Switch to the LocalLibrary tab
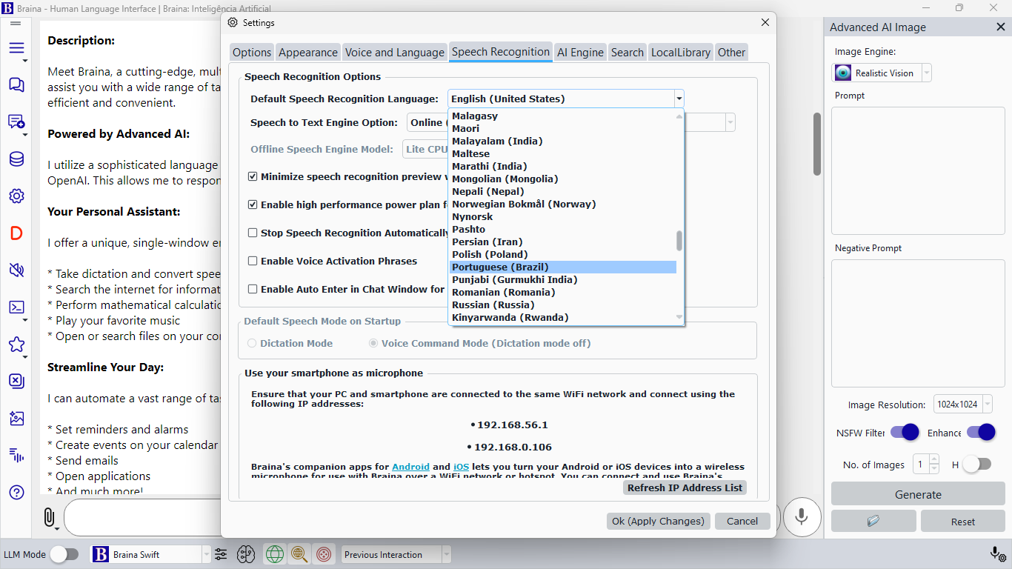 [x=681, y=52]
